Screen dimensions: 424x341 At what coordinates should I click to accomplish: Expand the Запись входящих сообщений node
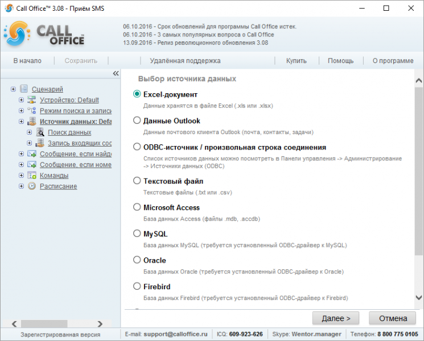coord(29,143)
